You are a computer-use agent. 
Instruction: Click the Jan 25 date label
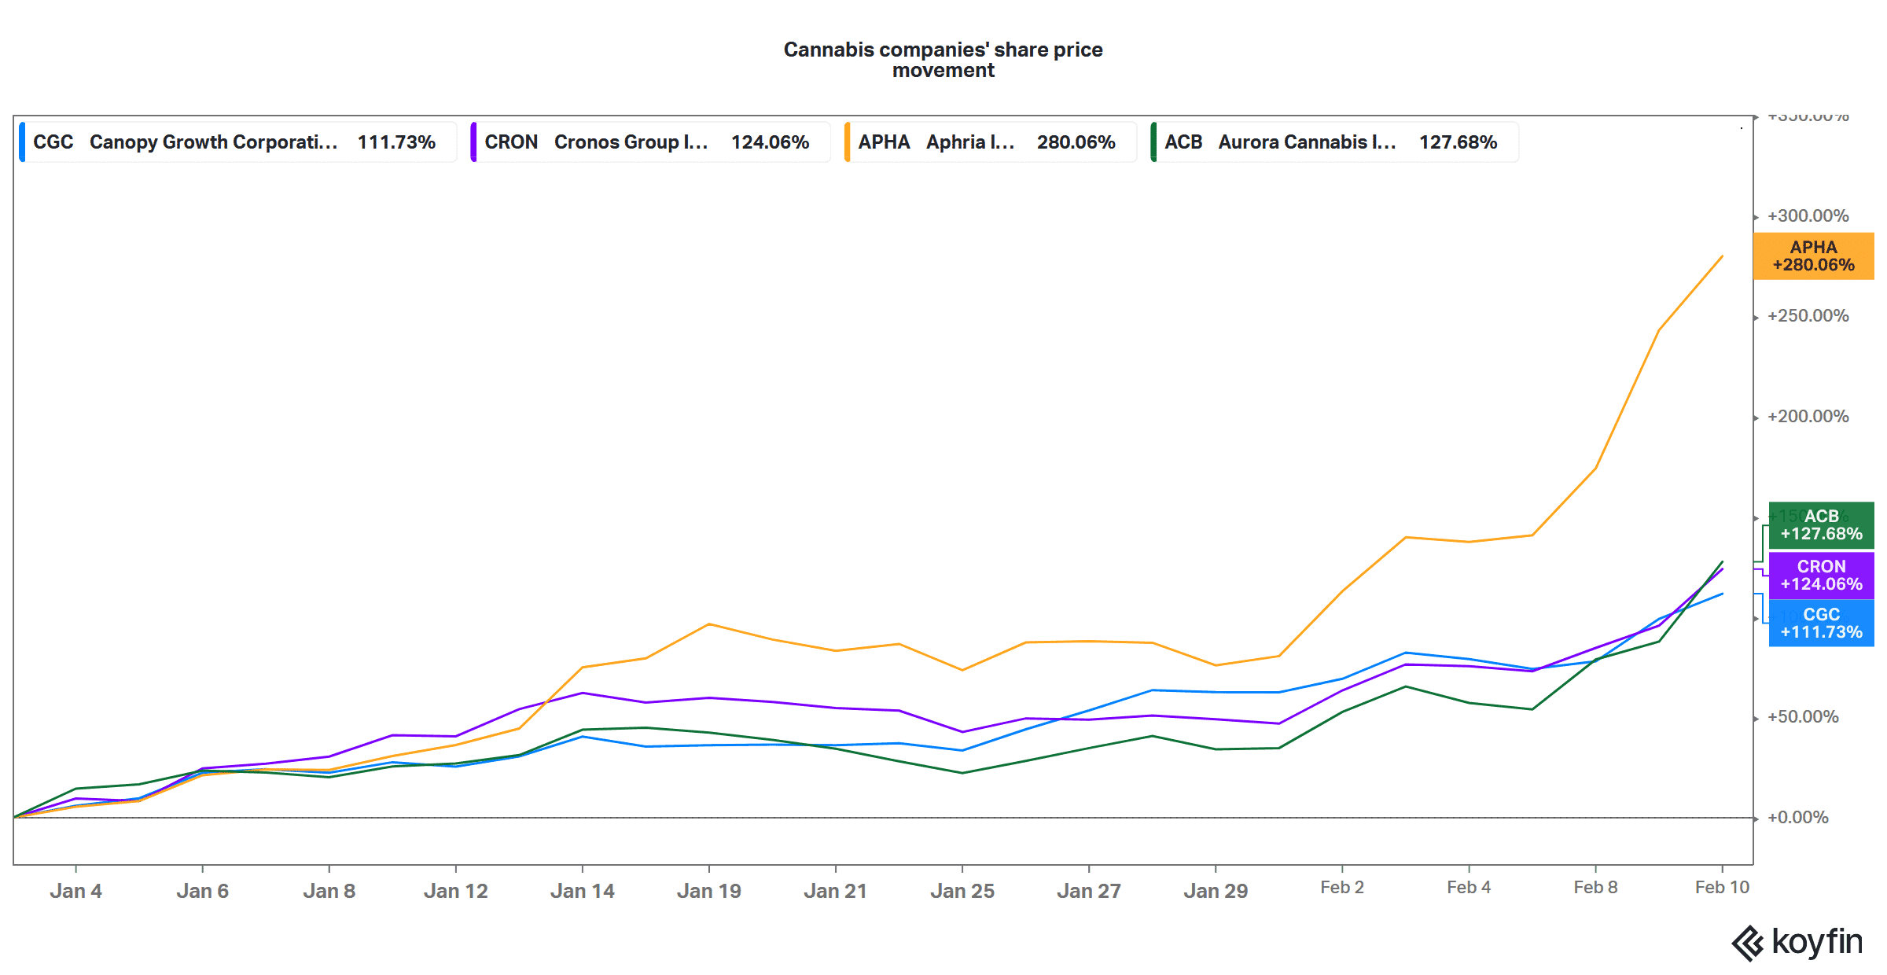pyautogui.click(x=962, y=891)
